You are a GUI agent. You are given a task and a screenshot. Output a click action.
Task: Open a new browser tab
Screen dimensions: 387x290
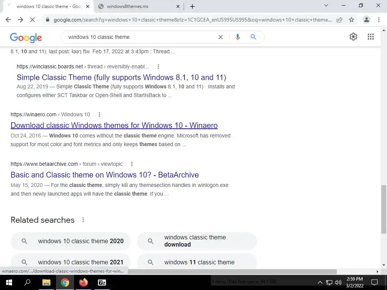click(x=192, y=6)
